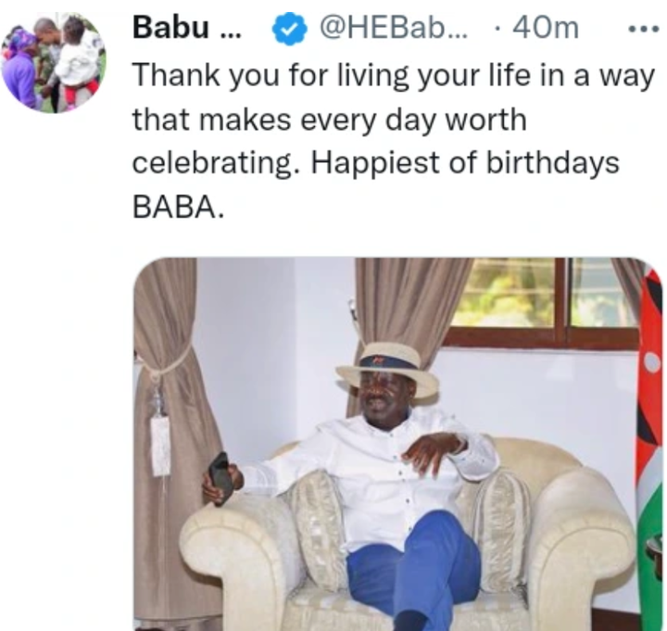Open the round profile picture of Babu
The height and width of the screenshot is (631, 667).
coord(54,63)
